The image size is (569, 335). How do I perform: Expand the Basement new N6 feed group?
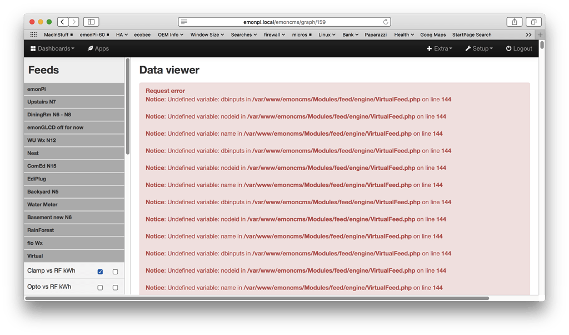tap(74, 217)
